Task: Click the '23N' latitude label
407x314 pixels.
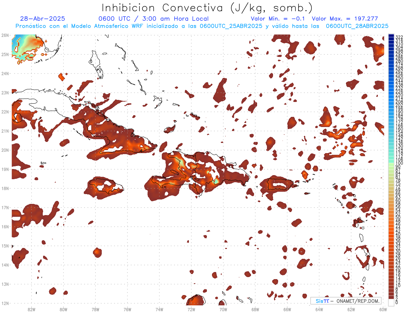Action: (5, 92)
